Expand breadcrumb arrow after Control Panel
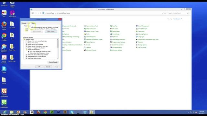This screenshot has width=207, height=116. tap(55, 13)
